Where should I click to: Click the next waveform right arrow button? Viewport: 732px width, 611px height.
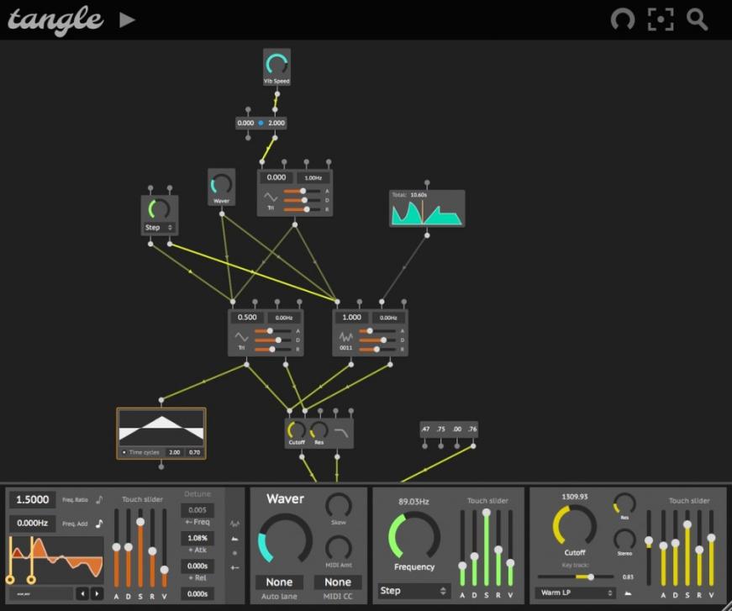(x=97, y=593)
